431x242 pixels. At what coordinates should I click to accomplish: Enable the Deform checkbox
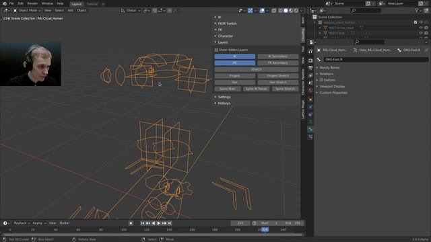pos(321,80)
